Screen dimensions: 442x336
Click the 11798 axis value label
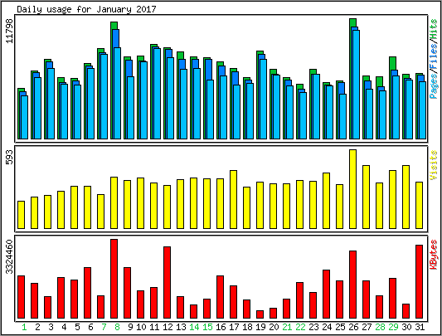(x=10, y=31)
